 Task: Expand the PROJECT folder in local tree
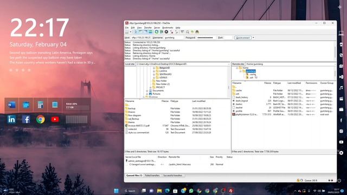click(151, 87)
